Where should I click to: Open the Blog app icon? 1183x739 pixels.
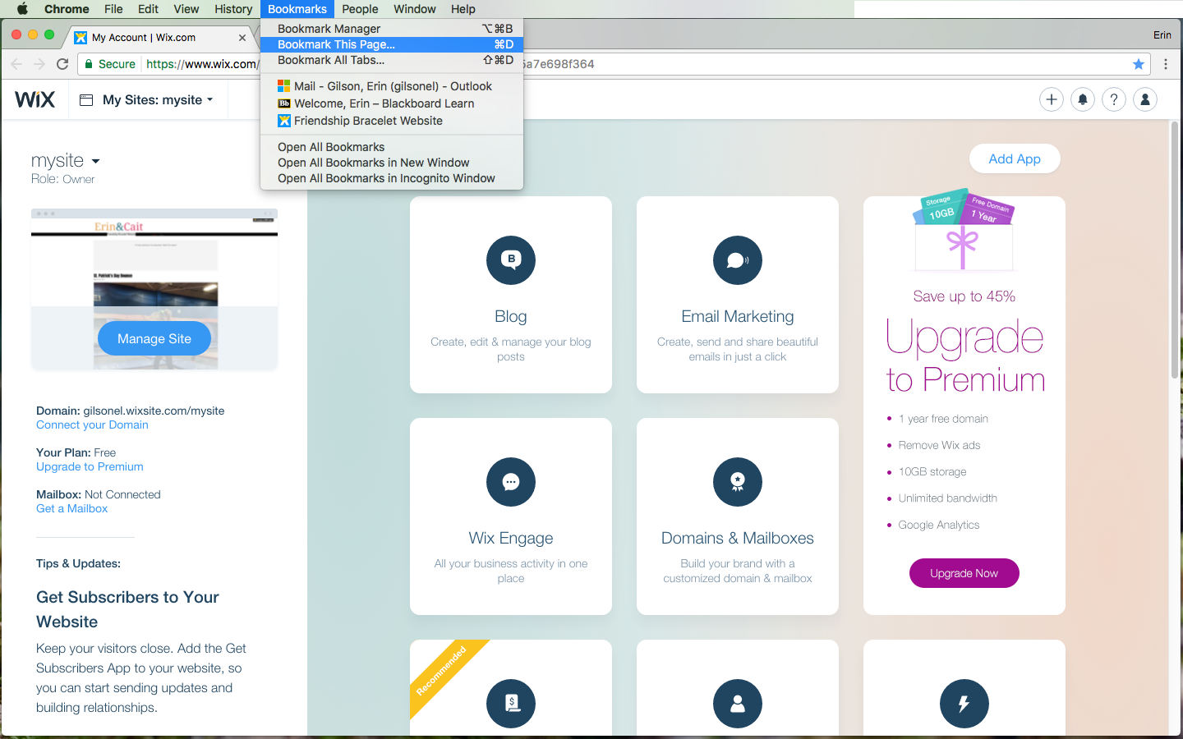pos(510,260)
